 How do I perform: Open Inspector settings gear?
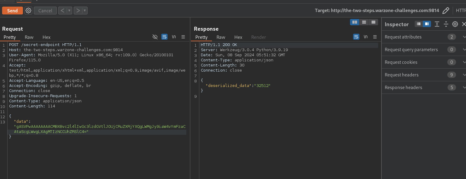pos(455,24)
